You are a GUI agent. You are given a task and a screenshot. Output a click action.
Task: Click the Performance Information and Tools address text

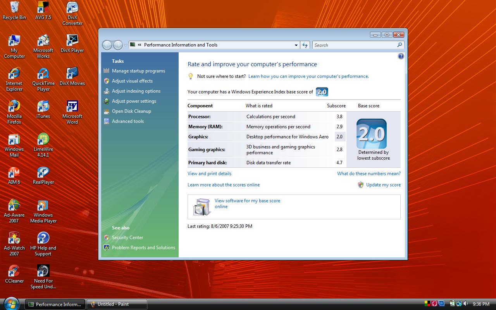pos(181,45)
